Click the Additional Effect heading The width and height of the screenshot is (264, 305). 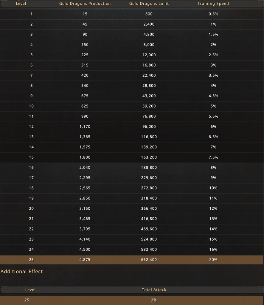click(21, 272)
